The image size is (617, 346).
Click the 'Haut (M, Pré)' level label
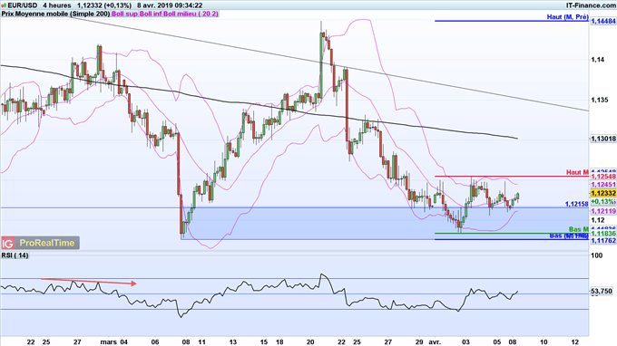point(567,17)
